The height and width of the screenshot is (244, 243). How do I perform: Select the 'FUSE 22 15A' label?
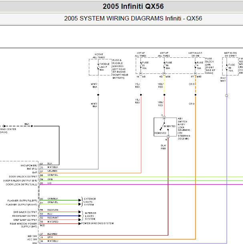click(x=145, y=65)
